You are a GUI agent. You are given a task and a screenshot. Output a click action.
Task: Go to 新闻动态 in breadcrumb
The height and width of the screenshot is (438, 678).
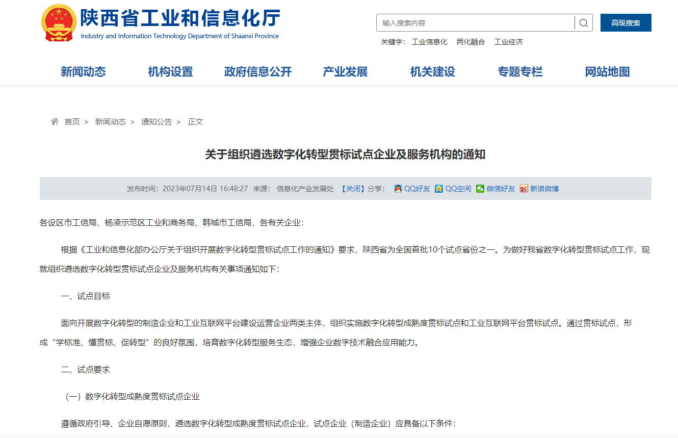click(111, 121)
